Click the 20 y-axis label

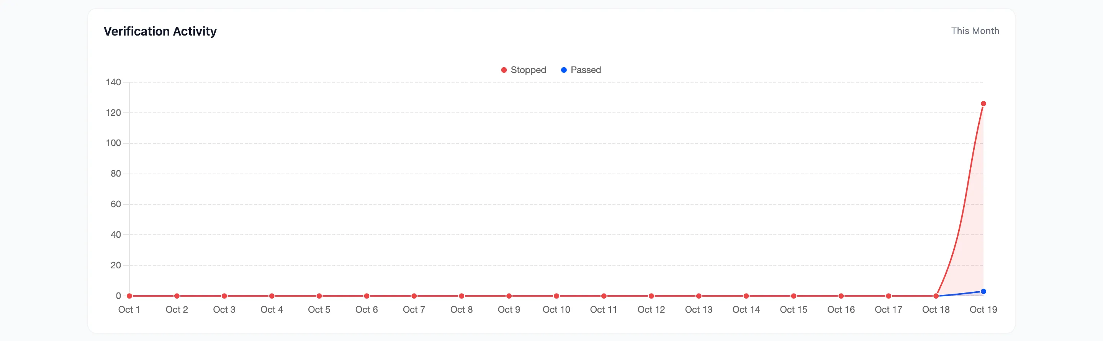click(116, 265)
